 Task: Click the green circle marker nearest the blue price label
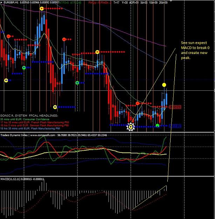(x=158, y=125)
